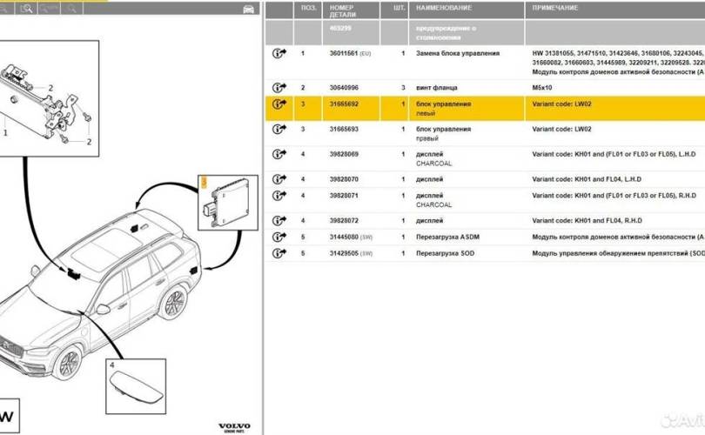The height and width of the screenshot is (435, 705).
Task: Click info icon for display 39828071
Action: (279, 196)
